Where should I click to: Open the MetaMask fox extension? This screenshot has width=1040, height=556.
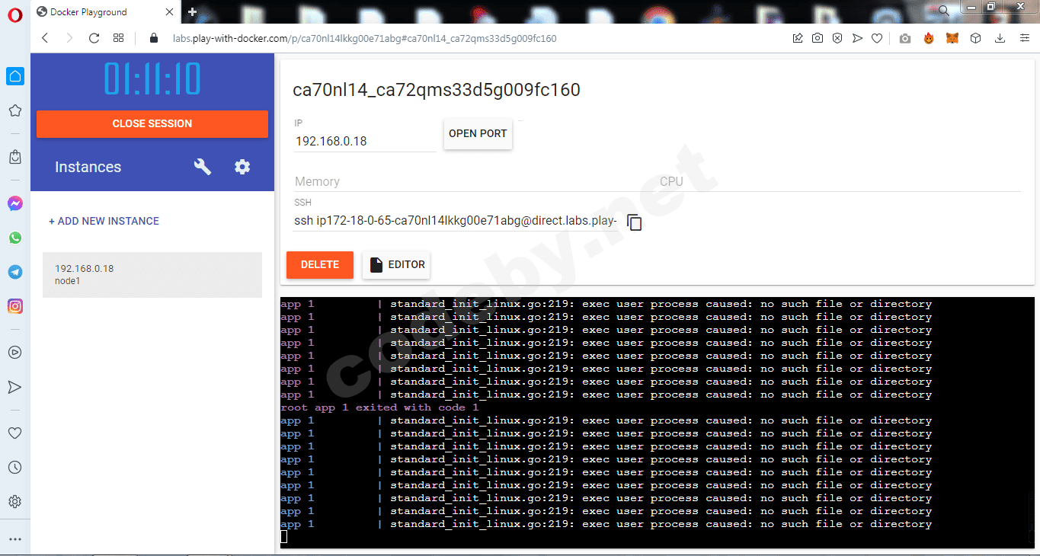point(952,38)
